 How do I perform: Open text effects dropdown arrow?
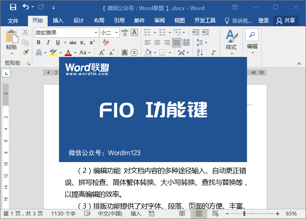(x=45, y=53)
